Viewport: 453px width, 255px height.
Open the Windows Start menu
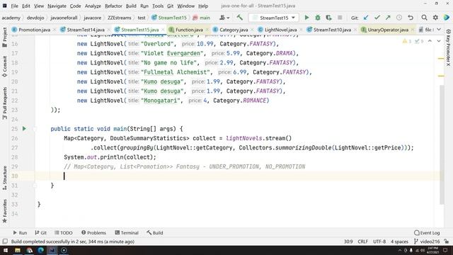(x=6, y=250)
